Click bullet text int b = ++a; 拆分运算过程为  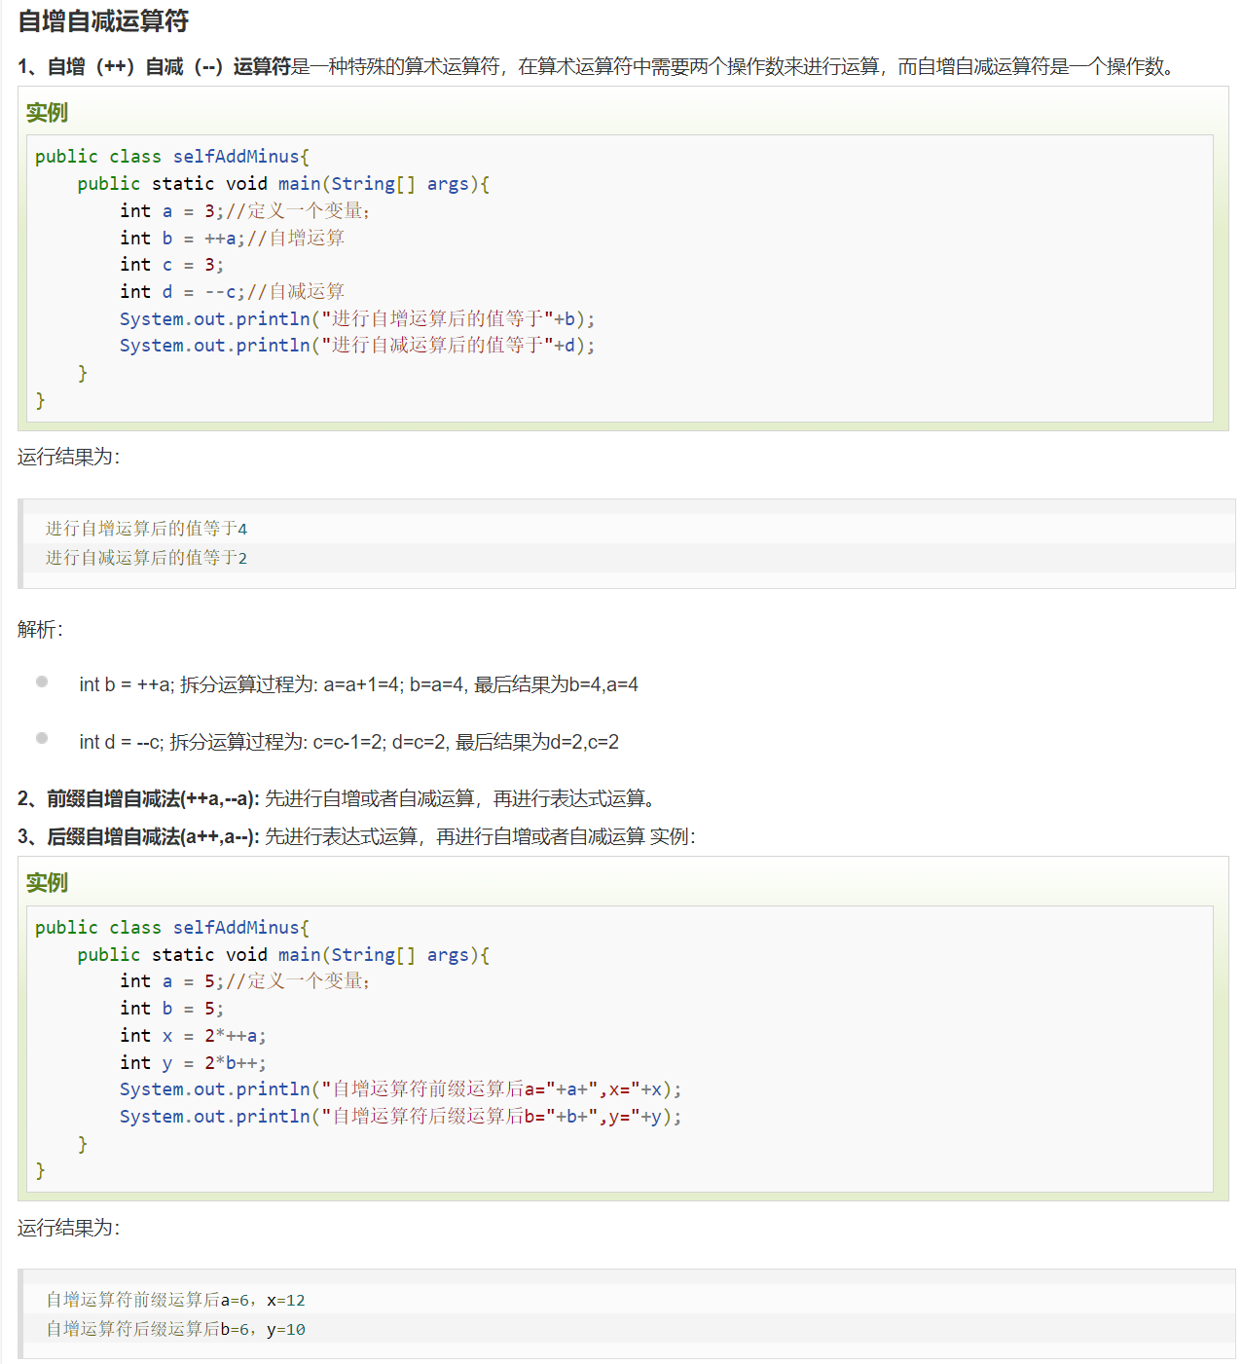358,684
